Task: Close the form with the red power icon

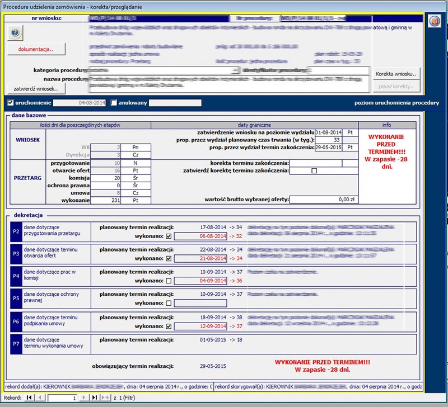Action: (x=435, y=21)
